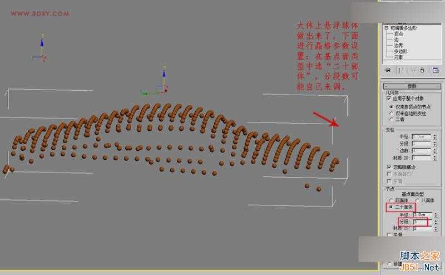
Task: Collapse the 可编辑多边形 stack entry
Action: point(386,28)
